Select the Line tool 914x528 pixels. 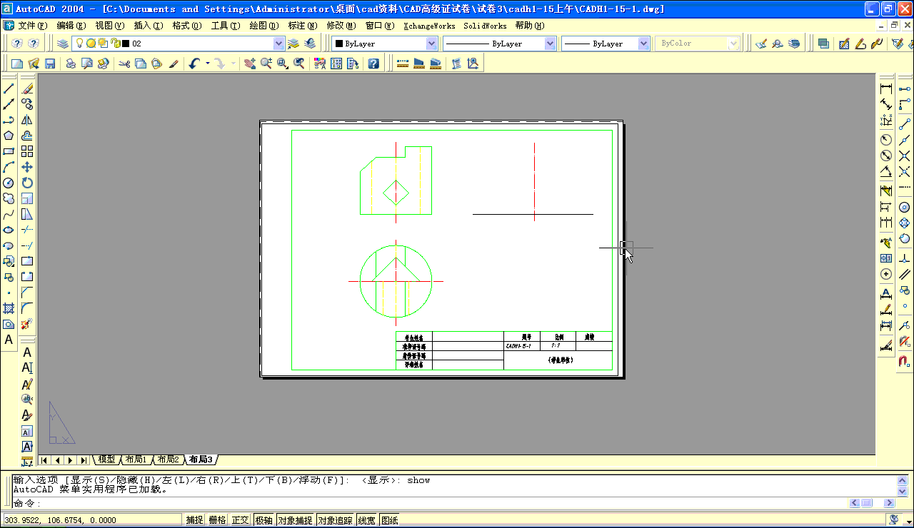click(8, 87)
